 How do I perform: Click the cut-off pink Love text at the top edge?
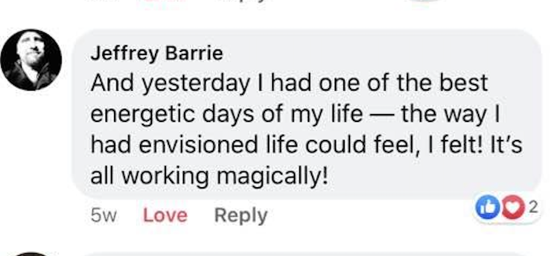click(163, 1)
